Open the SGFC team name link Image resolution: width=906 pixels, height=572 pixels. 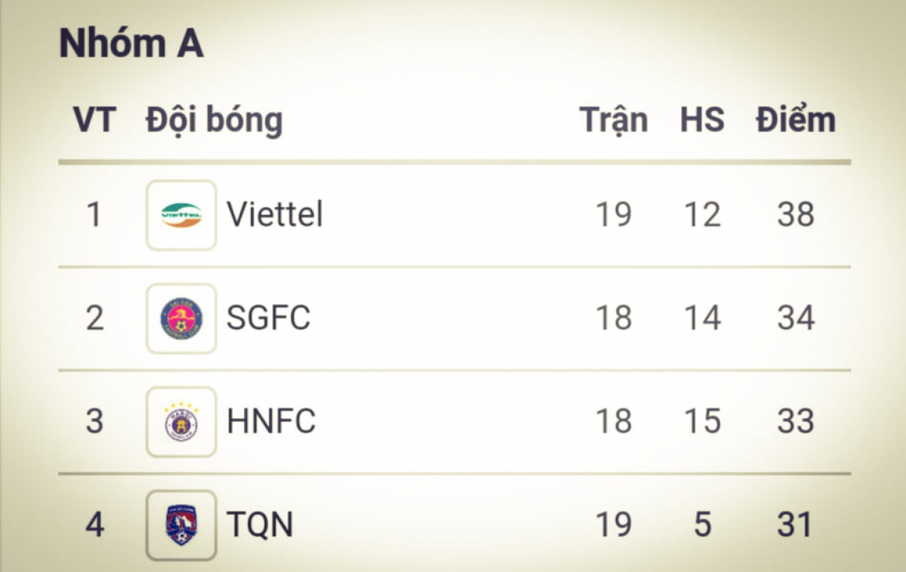tap(269, 318)
